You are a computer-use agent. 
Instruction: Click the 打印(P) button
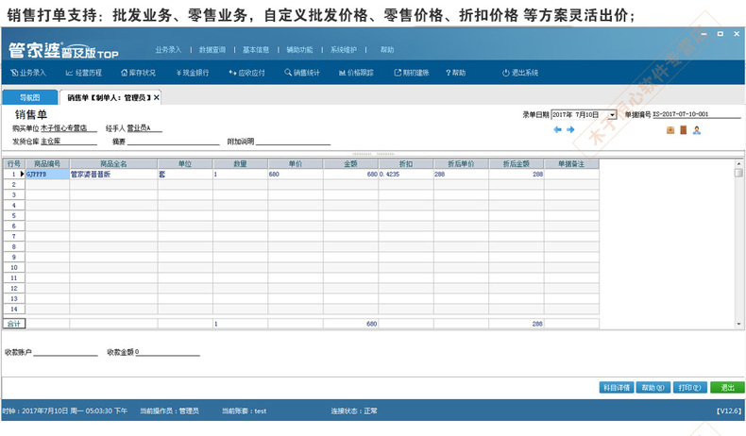pos(690,388)
